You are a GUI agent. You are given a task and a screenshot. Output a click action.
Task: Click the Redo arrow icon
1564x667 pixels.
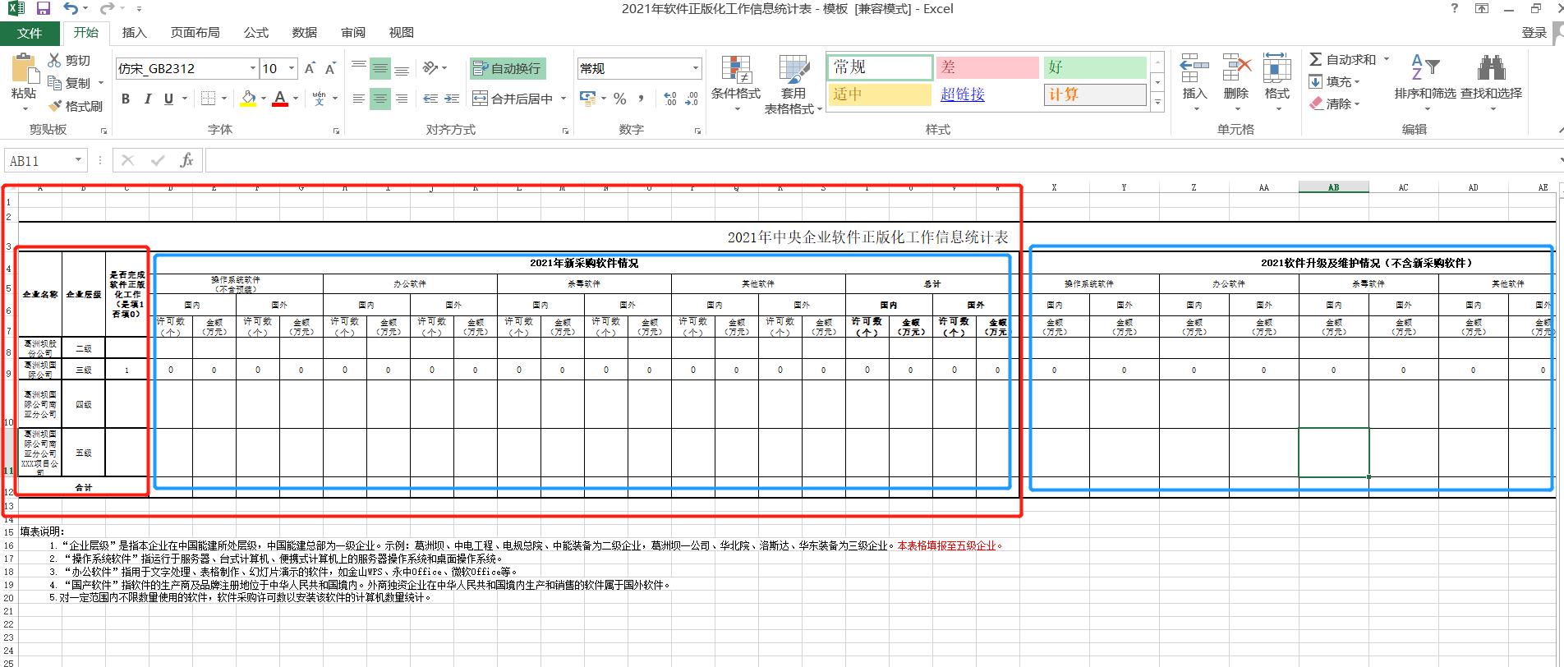[106, 9]
